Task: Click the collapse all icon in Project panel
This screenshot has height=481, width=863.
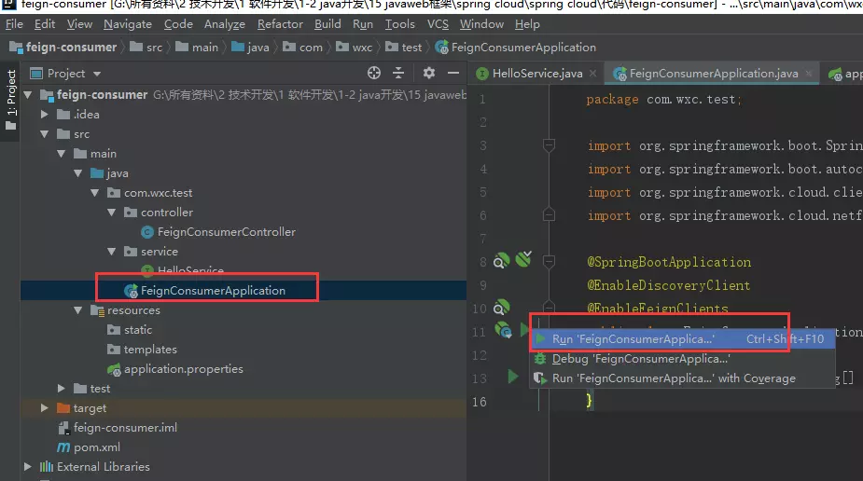Action: click(x=398, y=73)
